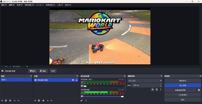Open the 工具 (T) menu
The width and height of the screenshot is (202, 104).
[60, 5]
